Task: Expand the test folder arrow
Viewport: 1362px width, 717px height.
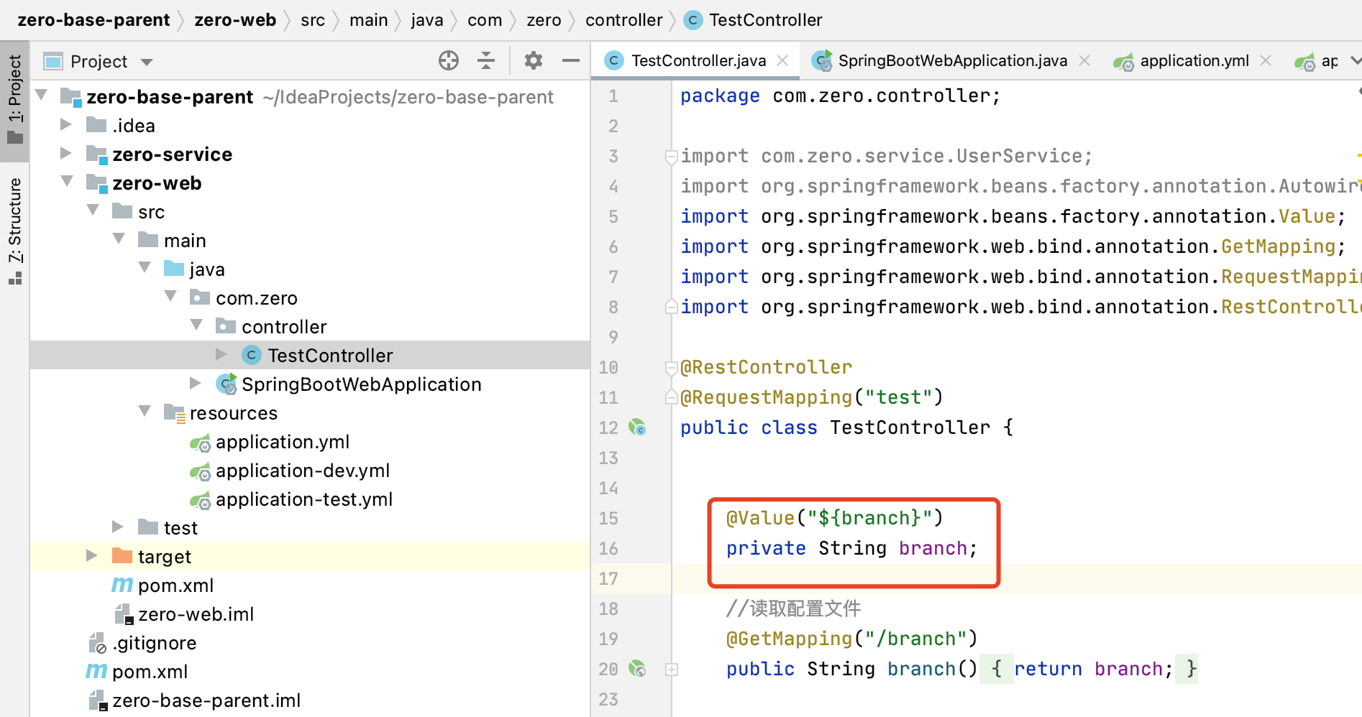Action: click(118, 527)
